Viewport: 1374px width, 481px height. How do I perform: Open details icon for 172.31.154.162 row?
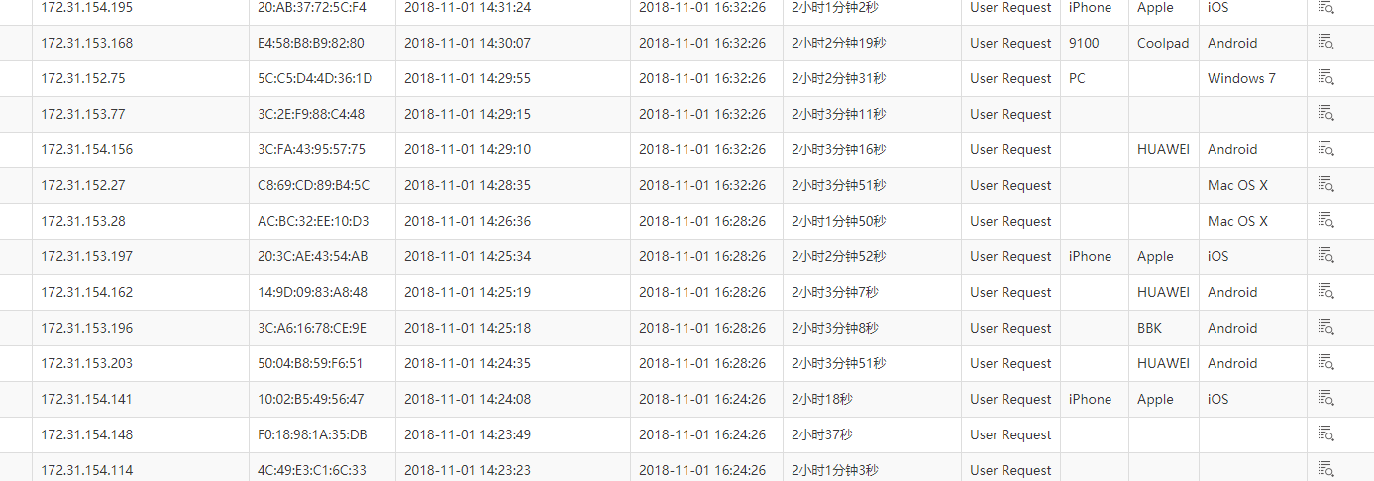coord(1325,291)
